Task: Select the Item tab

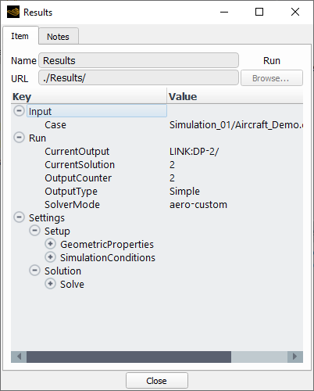Action: pyautogui.click(x=20, y=36)
